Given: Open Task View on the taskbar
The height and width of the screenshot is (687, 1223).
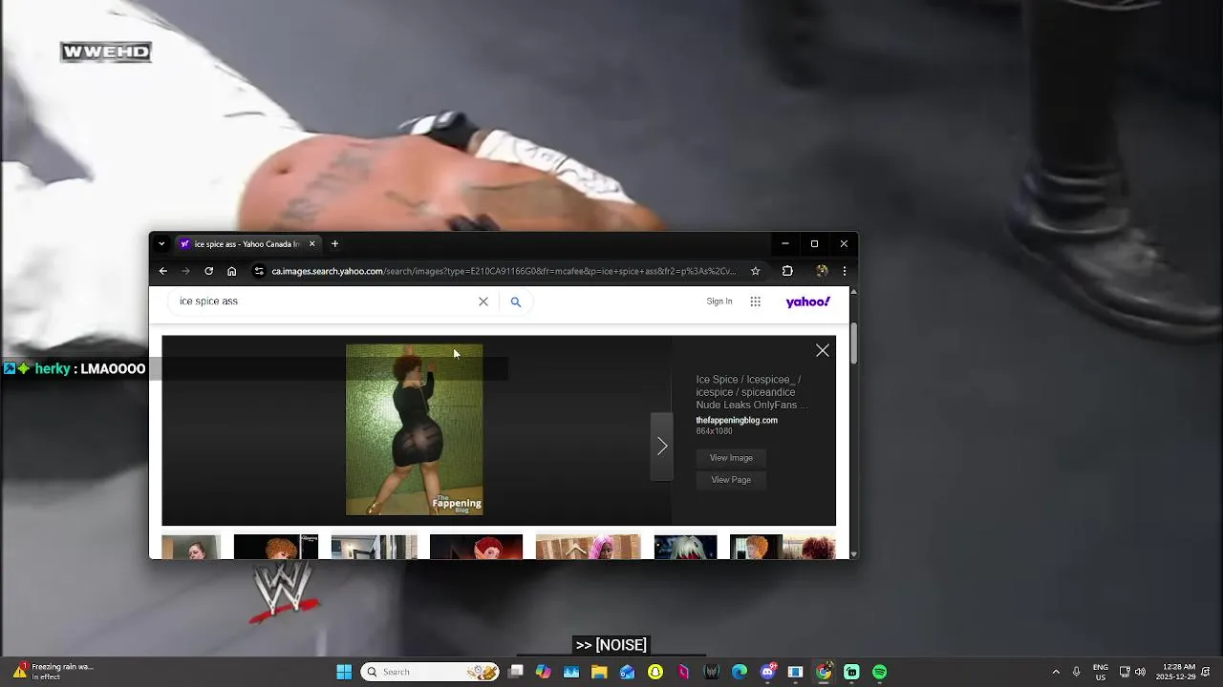Looking at the screenshot, I should tap(516, 672).
